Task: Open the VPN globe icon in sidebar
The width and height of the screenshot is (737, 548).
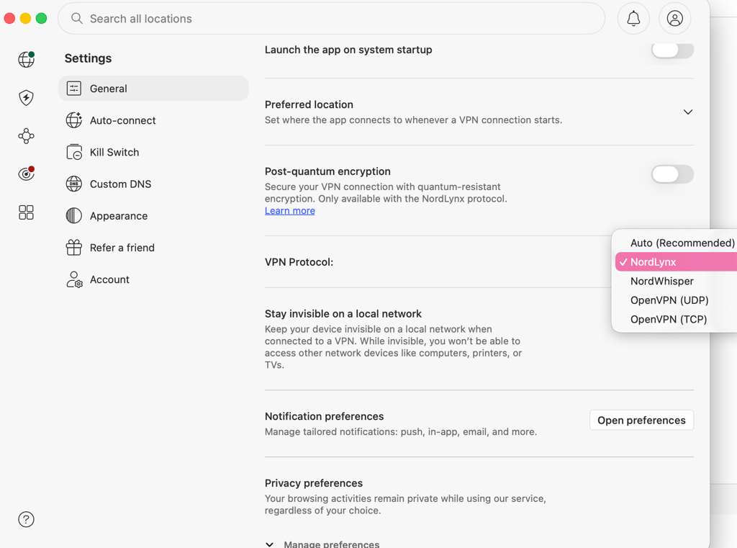Action: (27, 59)
